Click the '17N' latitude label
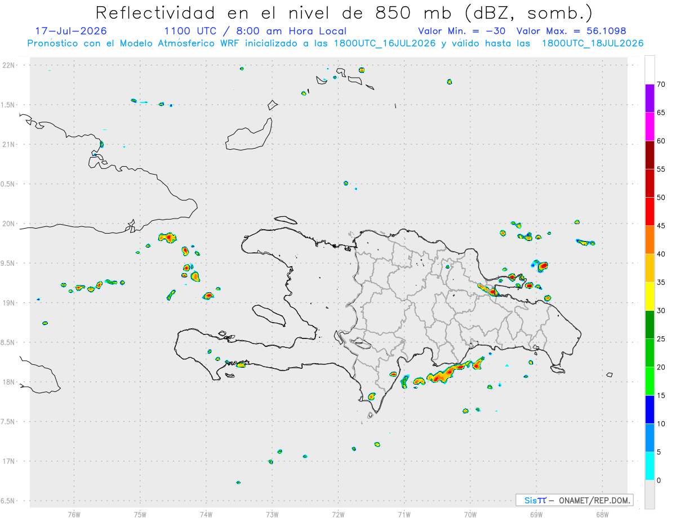This screenshot has width=676, height=522. click(10, 461)
